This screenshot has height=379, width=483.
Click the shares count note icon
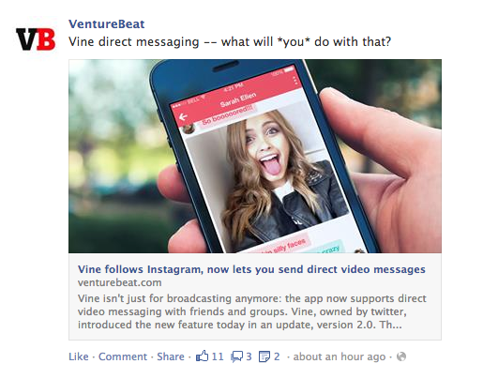(264, 356)
